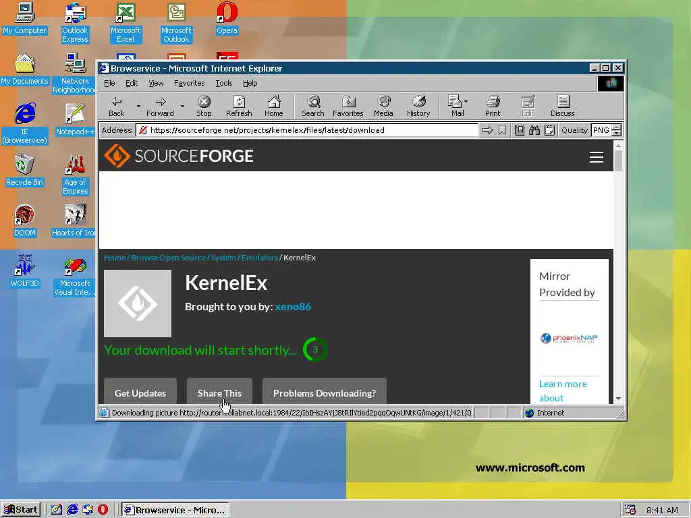The height and width of the screenshot is (518, 691).
Task: Select Browservice taskbar window button
Action: 175,510
